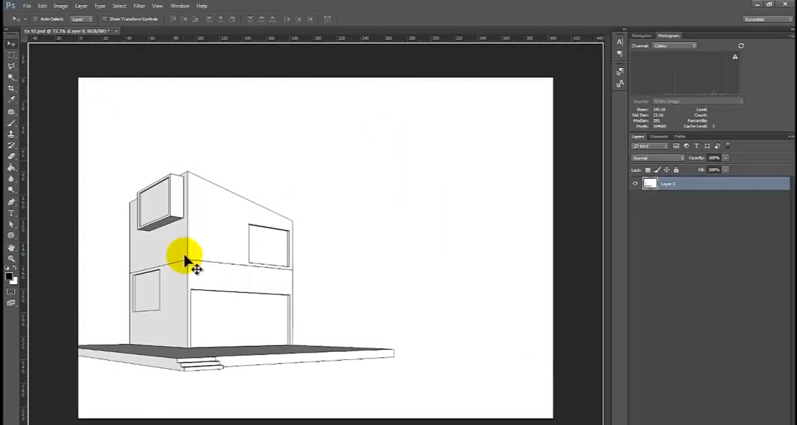
Task: Enable the Auto-Select checkbox
Action: 36,19
